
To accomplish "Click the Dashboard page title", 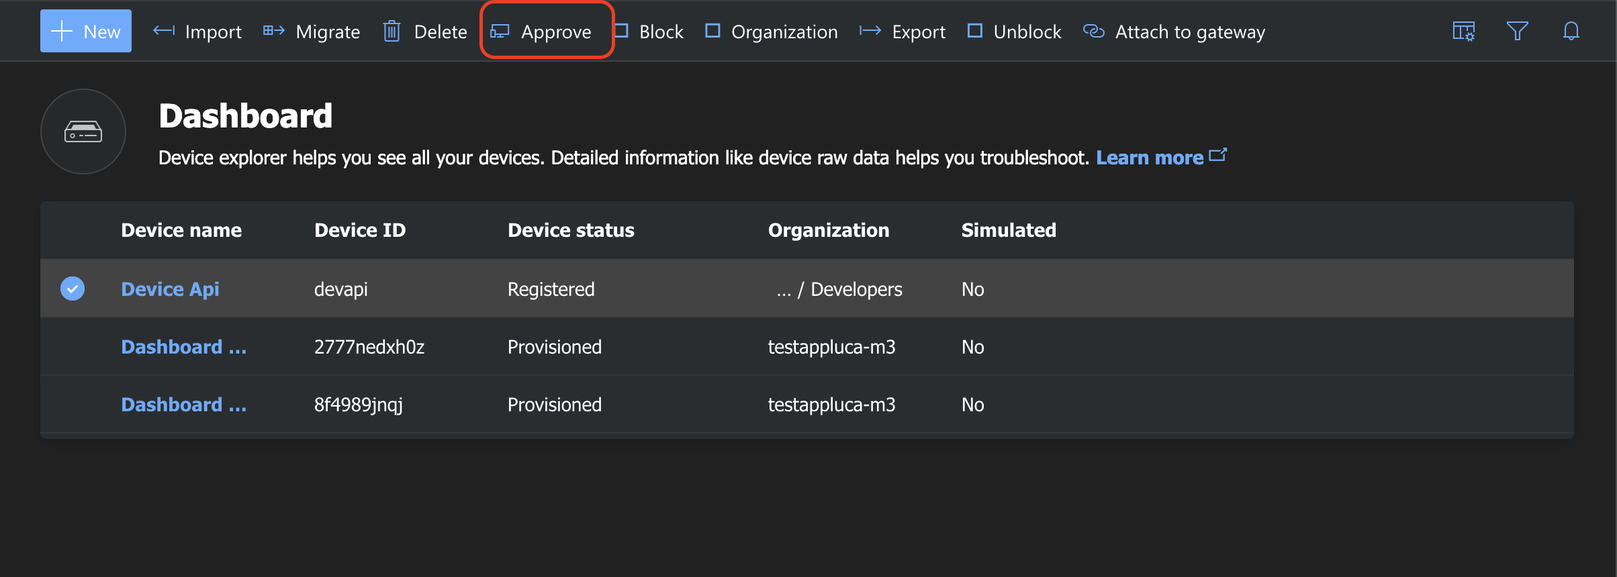I will pyautogui.click(x=246, y=116).
